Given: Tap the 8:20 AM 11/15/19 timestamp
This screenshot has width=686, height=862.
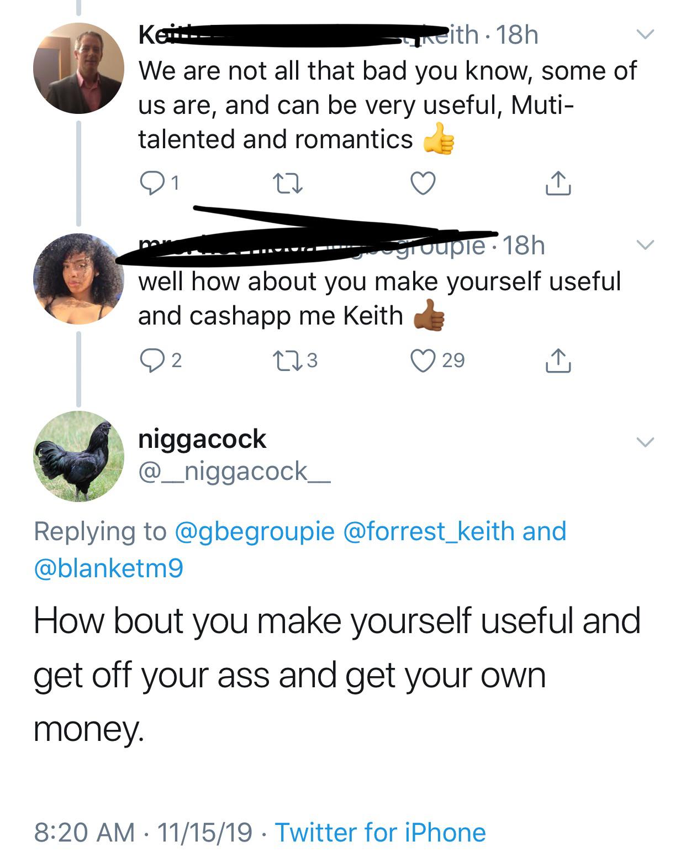Looking at the screenshot, I should 143,832.
